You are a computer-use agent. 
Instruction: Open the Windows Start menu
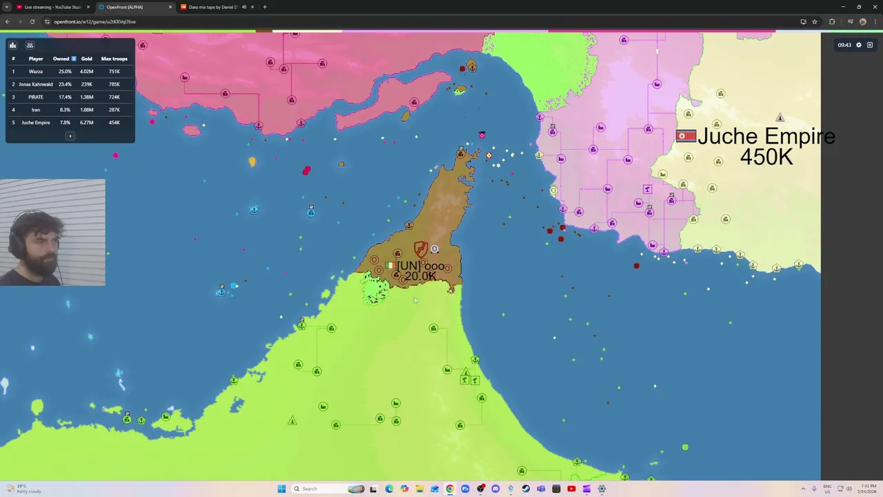(281, 489)
